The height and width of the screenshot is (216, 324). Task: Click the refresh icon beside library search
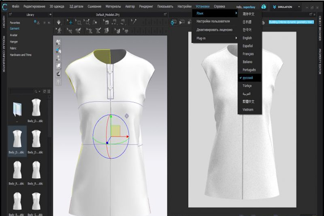[x=45, y=91]
